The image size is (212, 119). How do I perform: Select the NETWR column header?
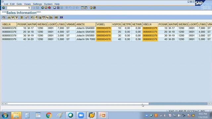click(x=137, y=24)
